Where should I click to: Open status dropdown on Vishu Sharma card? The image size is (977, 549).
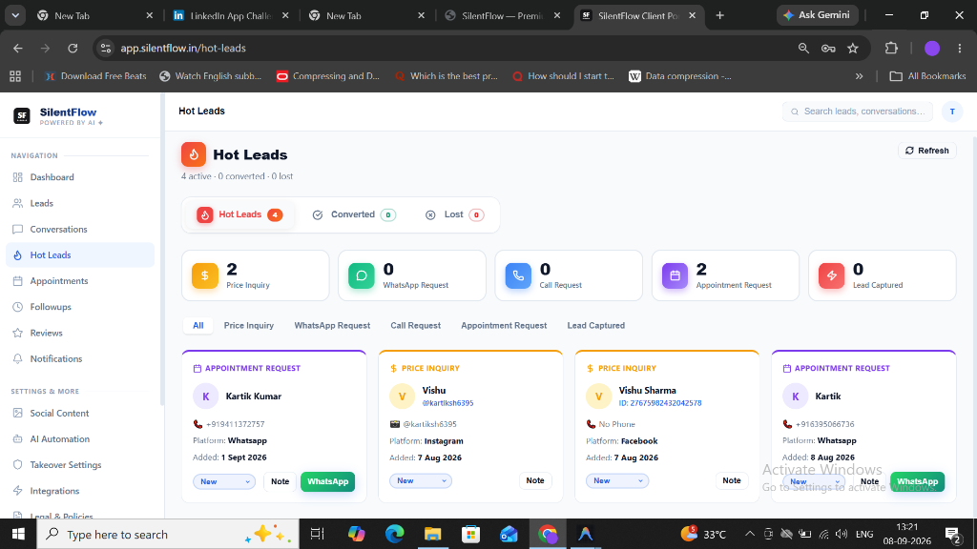617,480
